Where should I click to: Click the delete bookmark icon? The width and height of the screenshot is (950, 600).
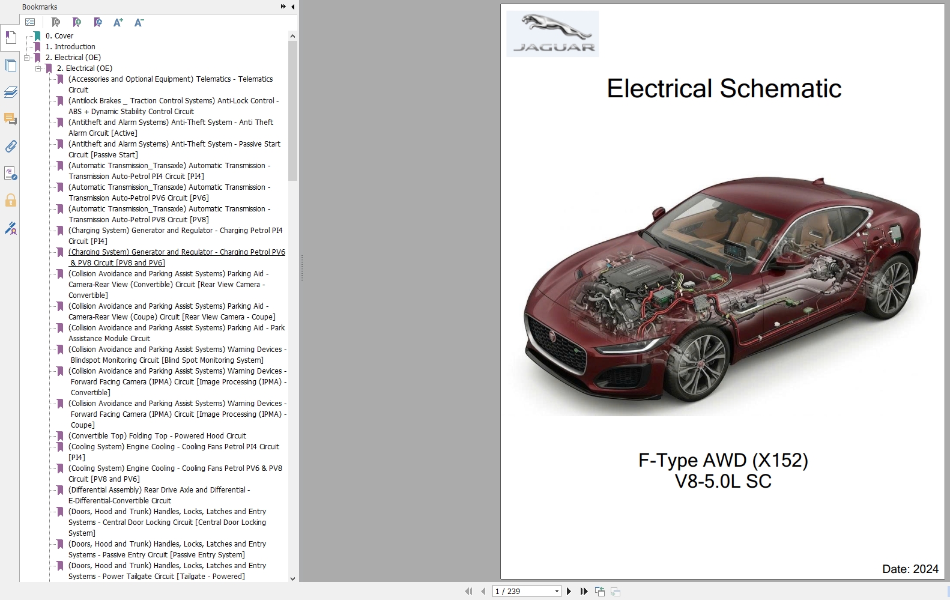(56, 22)
